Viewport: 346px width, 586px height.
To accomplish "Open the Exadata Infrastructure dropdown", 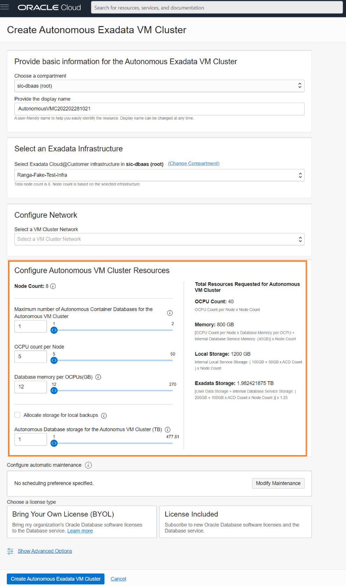I will coord(159,175).
